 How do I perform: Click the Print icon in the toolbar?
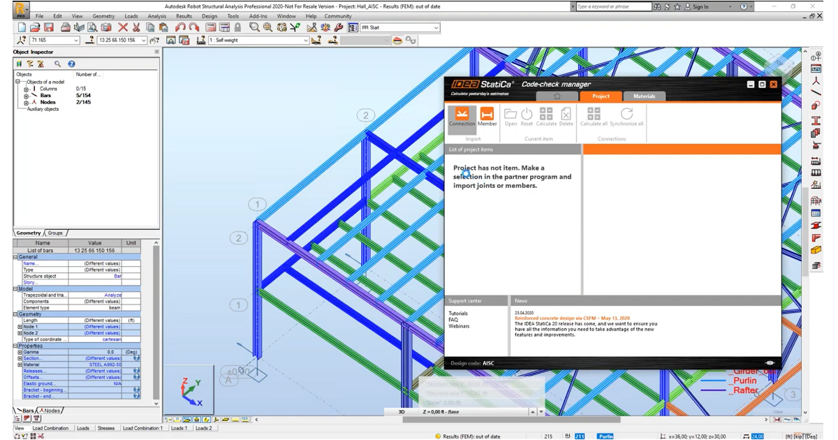pos(65,28)
